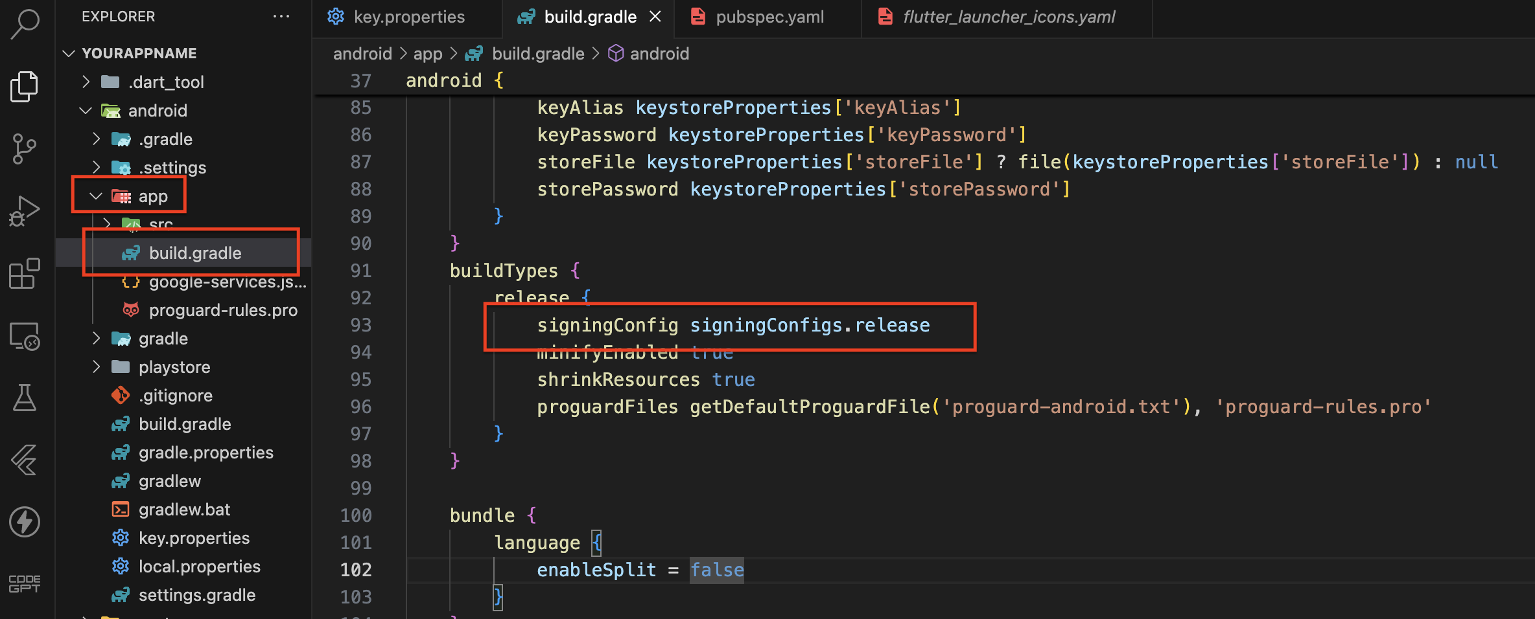Click the Explorer more actions ellipsis
1535x619 pixels.
coord(281,16)
